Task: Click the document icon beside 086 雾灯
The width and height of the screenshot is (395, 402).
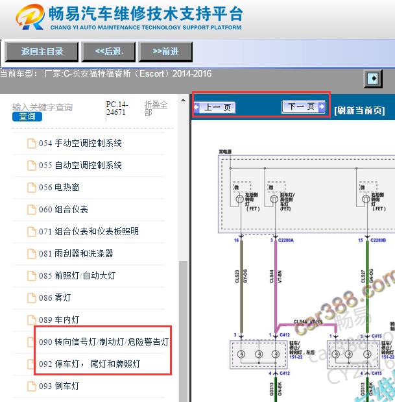Action: 32,297
